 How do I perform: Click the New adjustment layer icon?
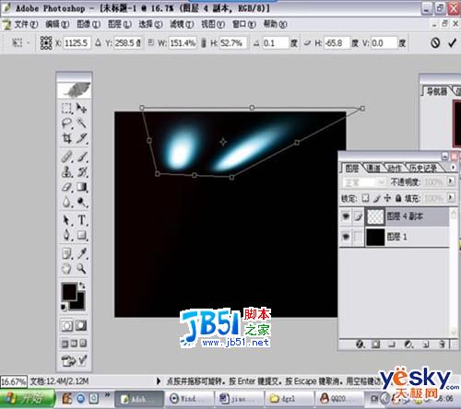[x=408, y=345]
